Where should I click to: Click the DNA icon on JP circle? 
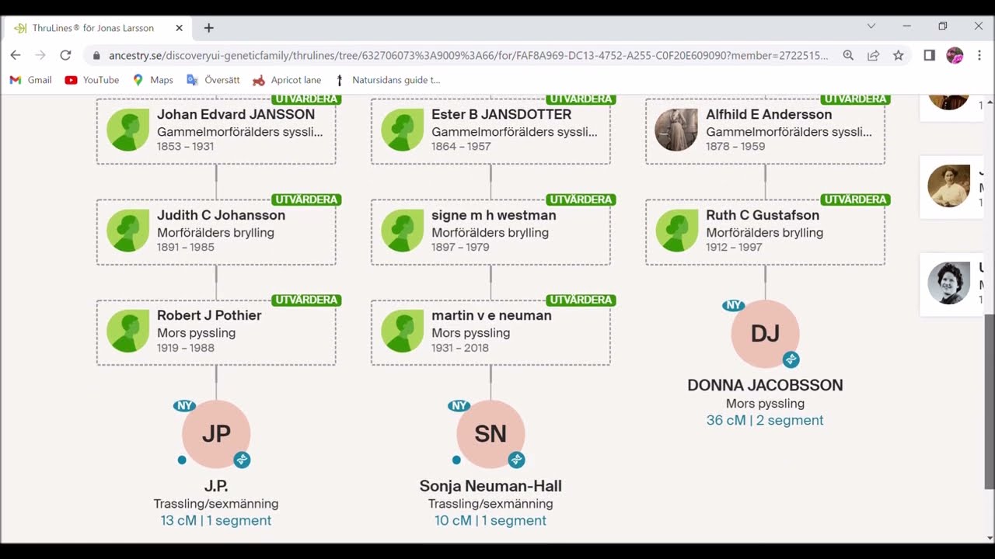242,460
